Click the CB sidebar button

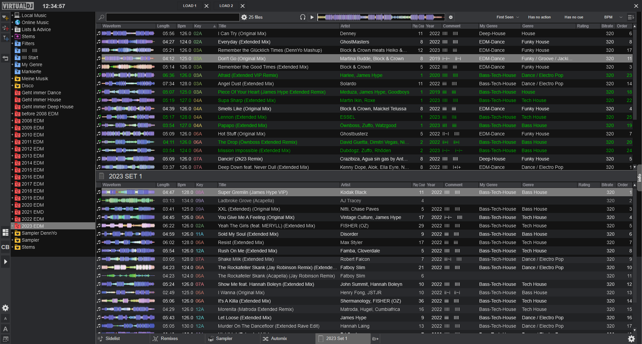[5, 247]
